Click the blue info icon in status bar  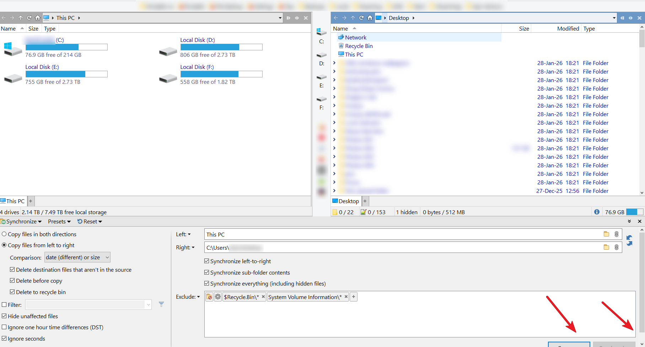click(x=597, y=212)
